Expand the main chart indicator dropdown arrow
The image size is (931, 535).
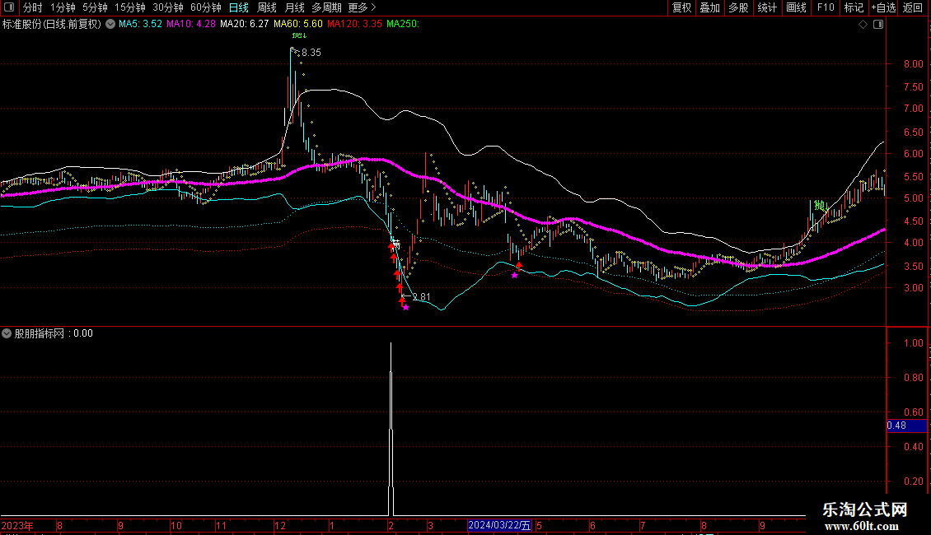tap(110, 24)
